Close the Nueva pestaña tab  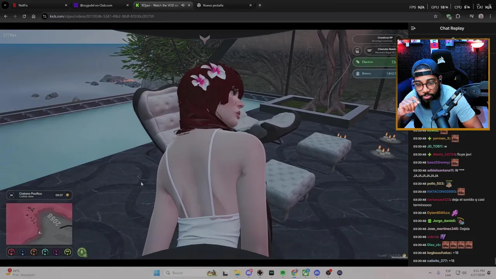250,5
